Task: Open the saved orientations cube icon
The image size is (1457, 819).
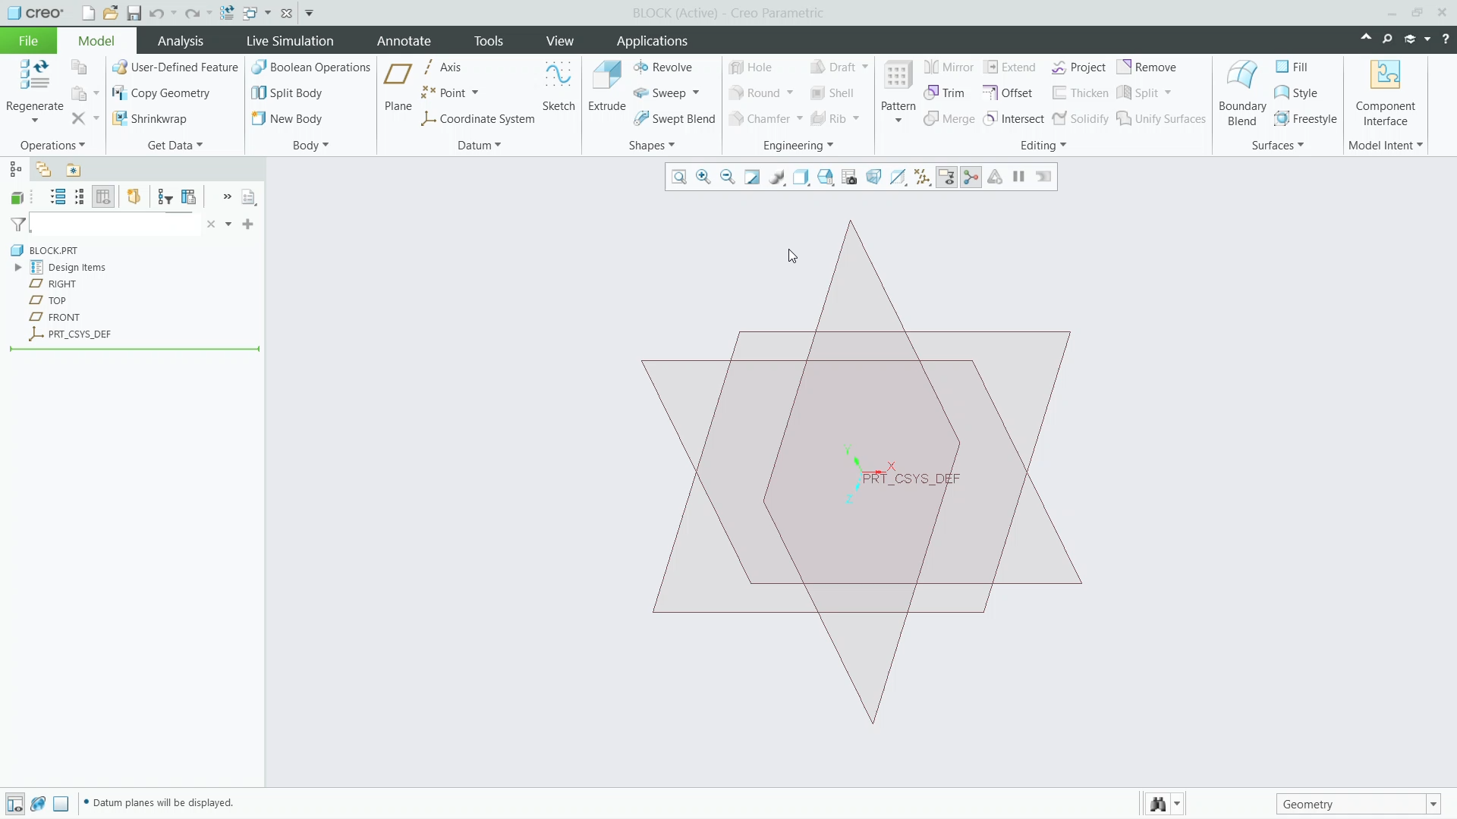Action: click(825, 177)
